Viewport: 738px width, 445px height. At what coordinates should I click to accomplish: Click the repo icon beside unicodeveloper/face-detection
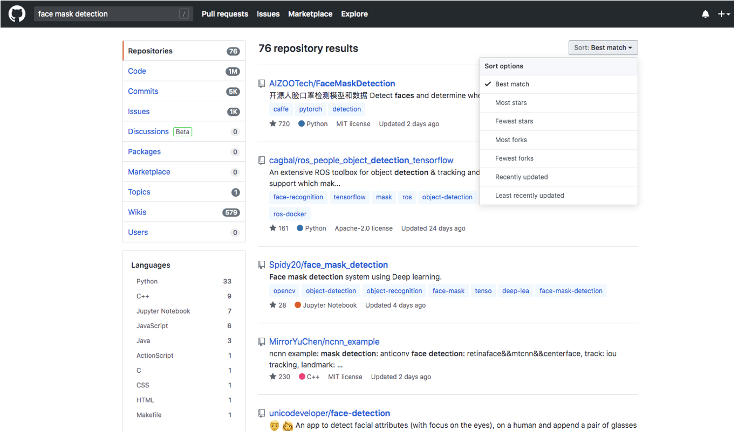click(262, 414)
